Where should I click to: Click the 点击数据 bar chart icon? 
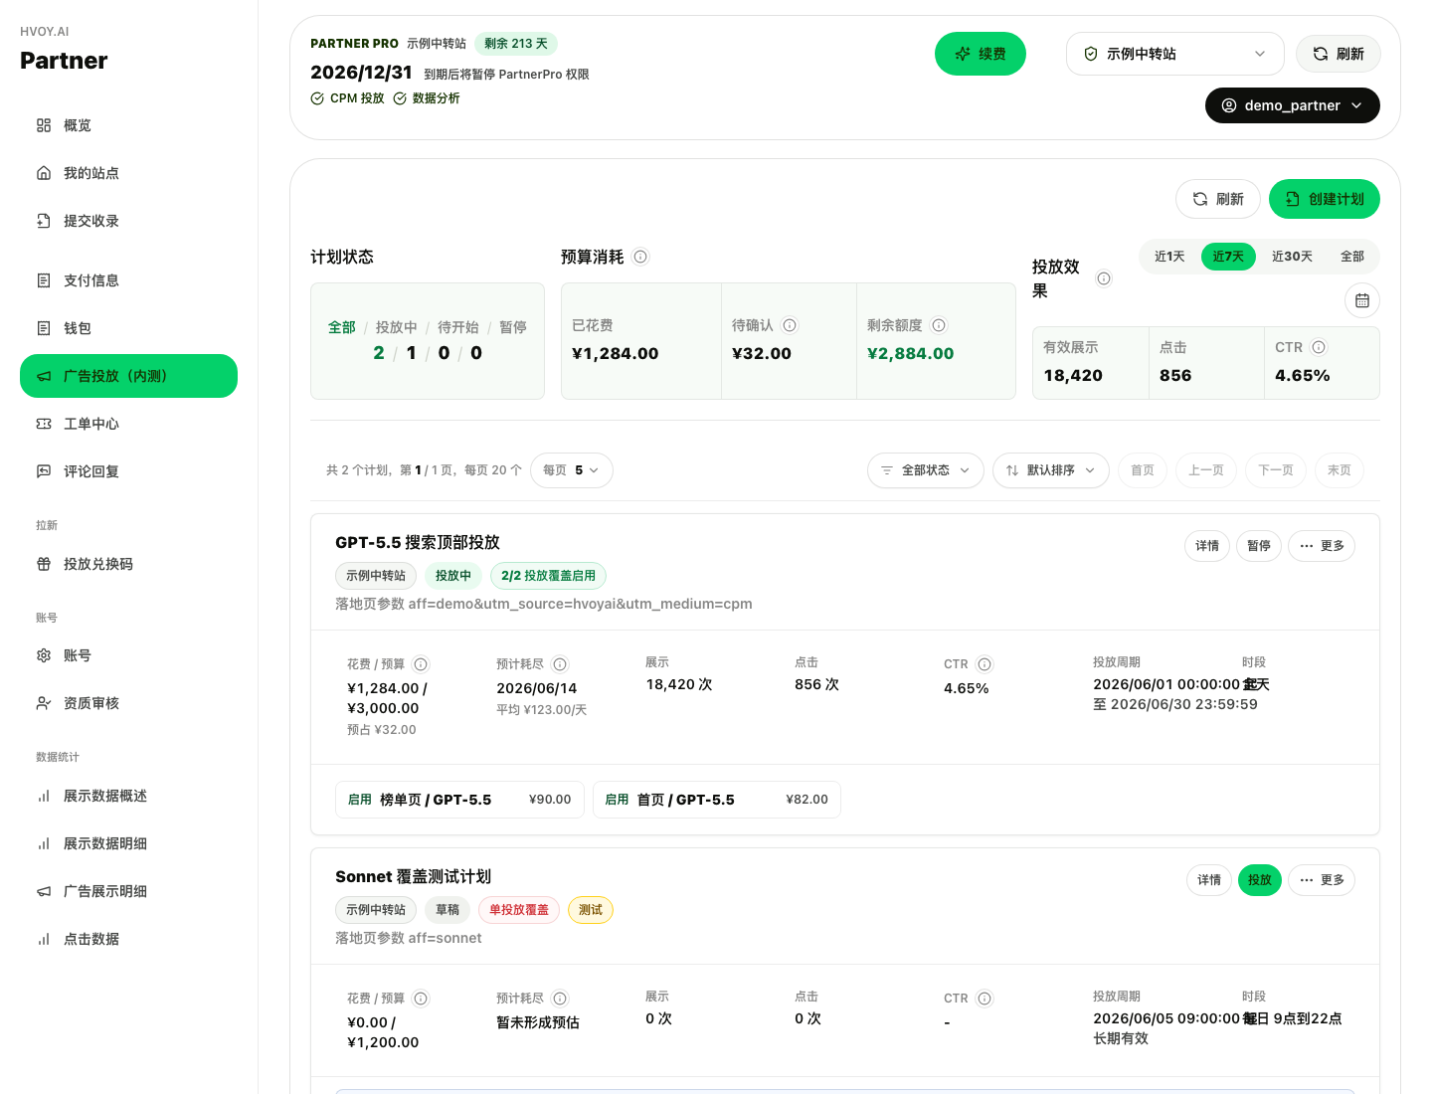(x=44, y=939)
